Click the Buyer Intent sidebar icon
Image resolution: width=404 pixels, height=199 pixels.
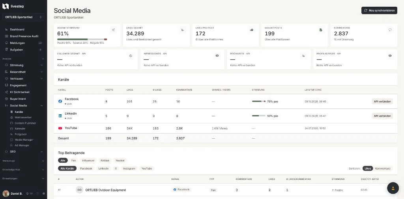tap(6, 99)
